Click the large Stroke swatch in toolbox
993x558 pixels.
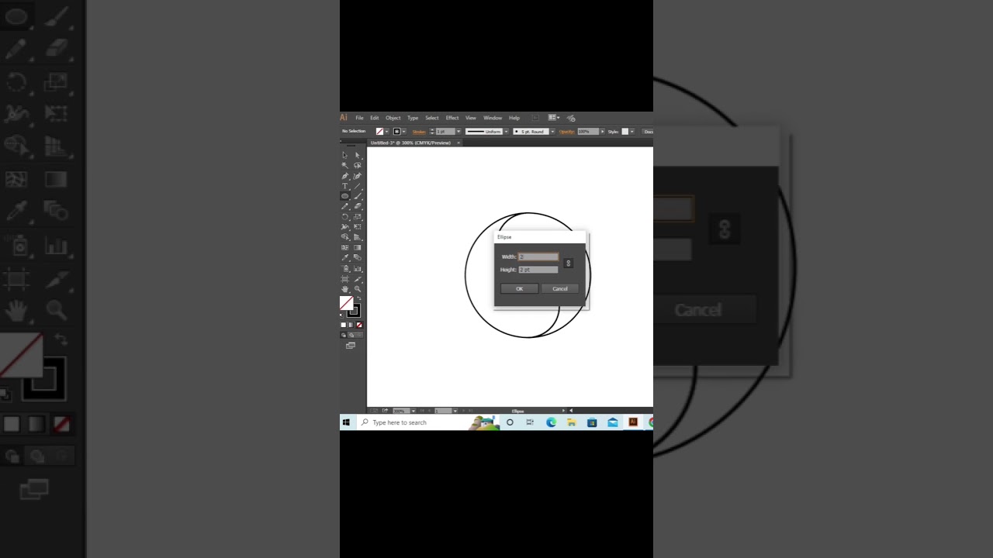[x=354, y=311]
